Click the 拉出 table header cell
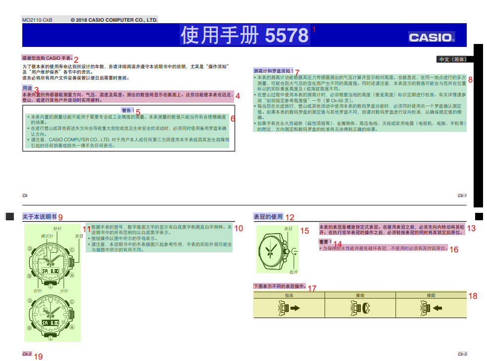This screenshot has height=361, width=487. 289,295
